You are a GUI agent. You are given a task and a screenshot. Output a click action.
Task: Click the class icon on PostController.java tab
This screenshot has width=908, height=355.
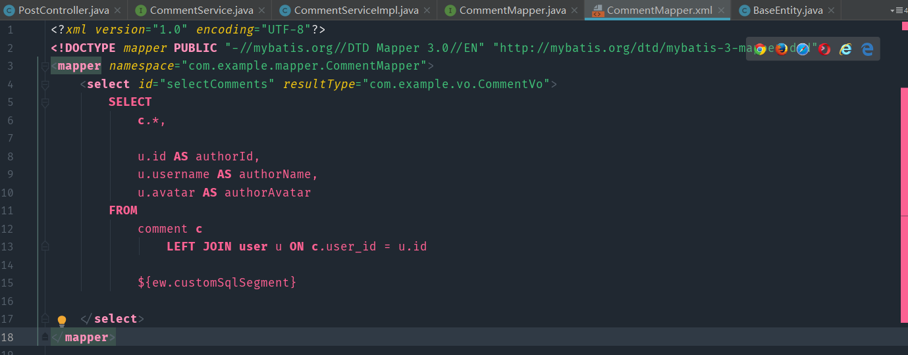[9, 10]
